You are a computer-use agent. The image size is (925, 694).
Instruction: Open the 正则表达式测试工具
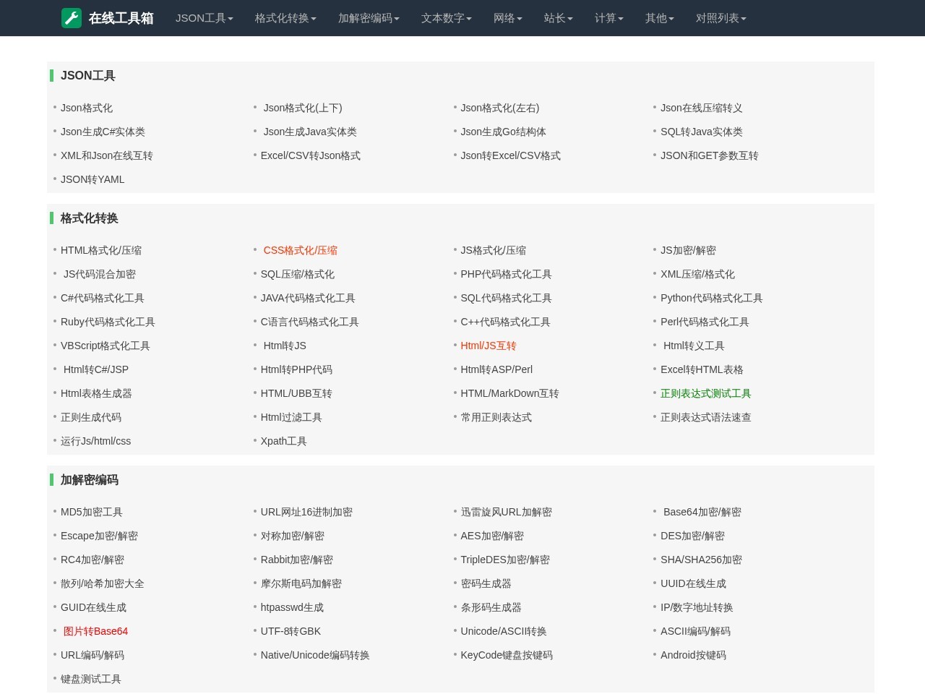click(x=705, y=393)
